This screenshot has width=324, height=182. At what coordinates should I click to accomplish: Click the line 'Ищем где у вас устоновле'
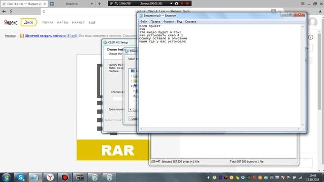(x=162, y=41)
